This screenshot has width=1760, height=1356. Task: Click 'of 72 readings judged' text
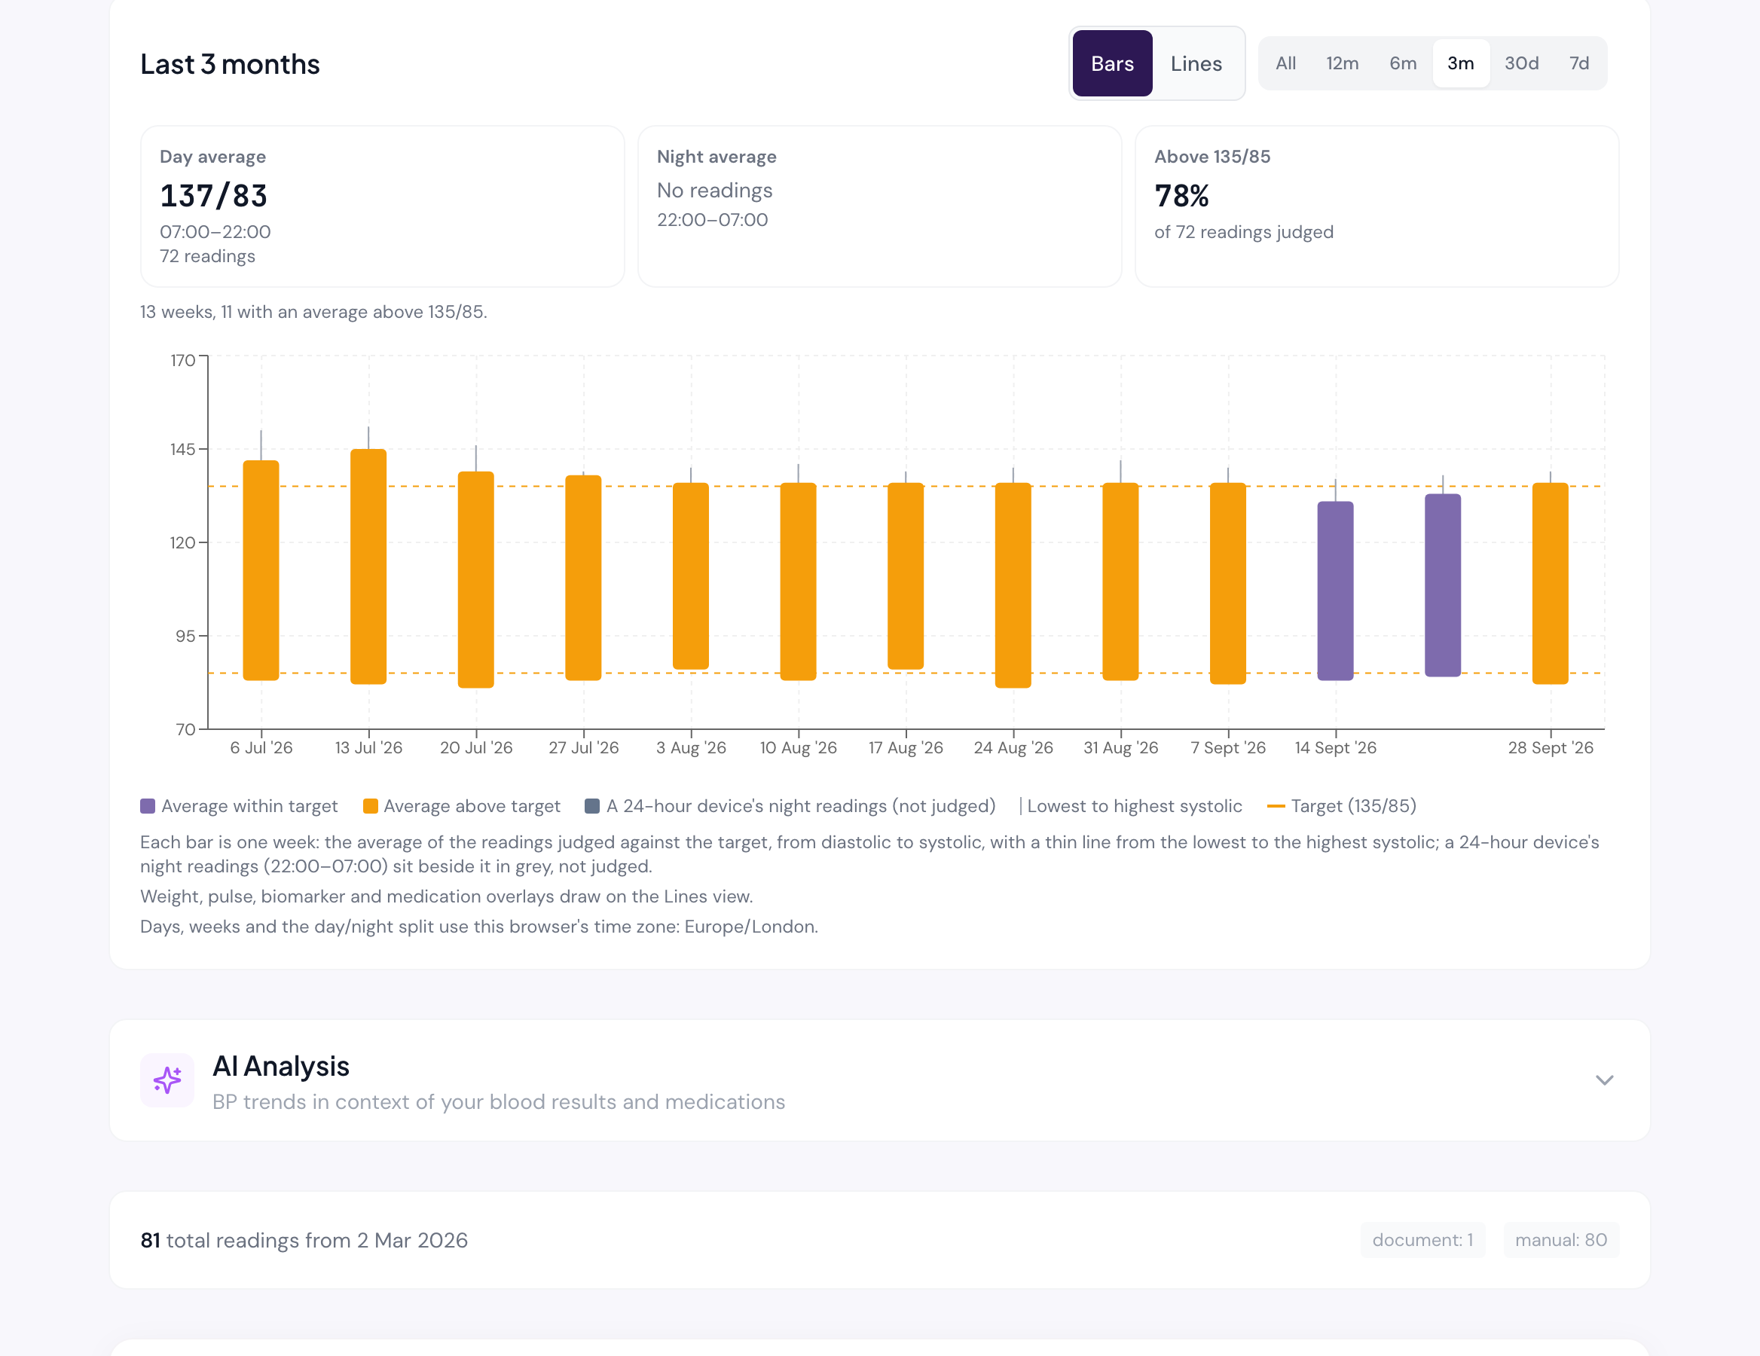[x=1243, y=232]
